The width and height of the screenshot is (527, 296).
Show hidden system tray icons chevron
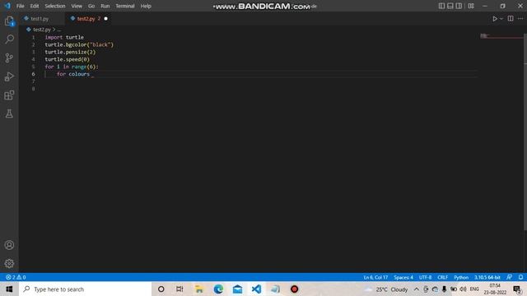click(417, 289)
